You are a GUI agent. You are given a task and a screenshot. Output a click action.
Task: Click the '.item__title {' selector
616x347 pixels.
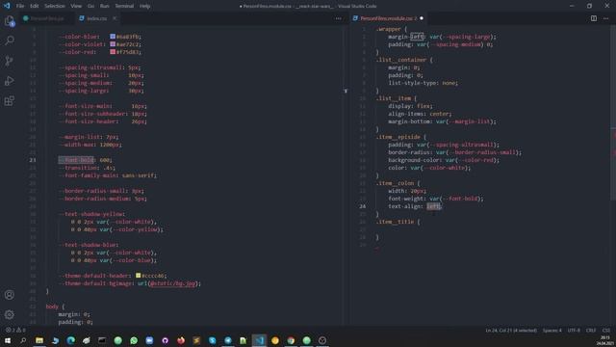[398, 222]
